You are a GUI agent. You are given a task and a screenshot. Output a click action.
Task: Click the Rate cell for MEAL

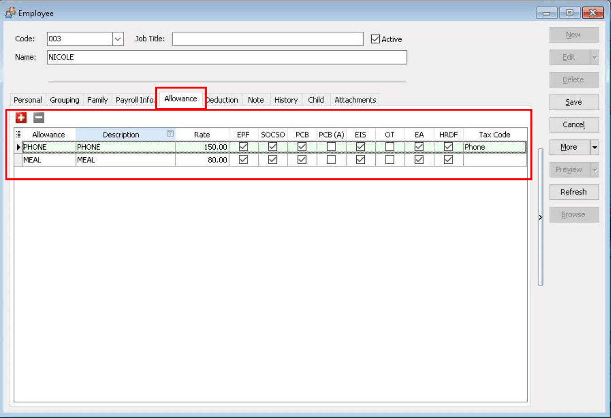point(202,160)
